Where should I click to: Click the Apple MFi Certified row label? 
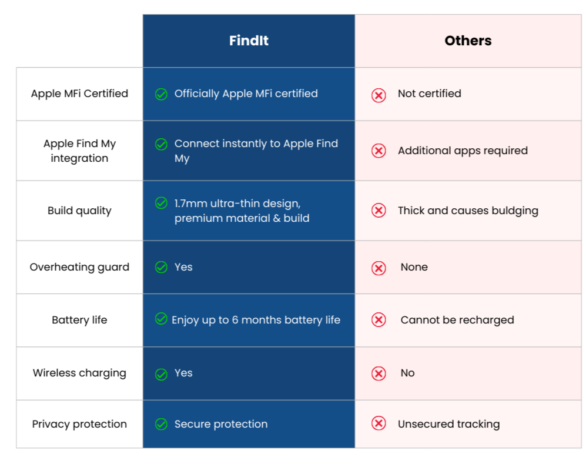click(79, 94)
